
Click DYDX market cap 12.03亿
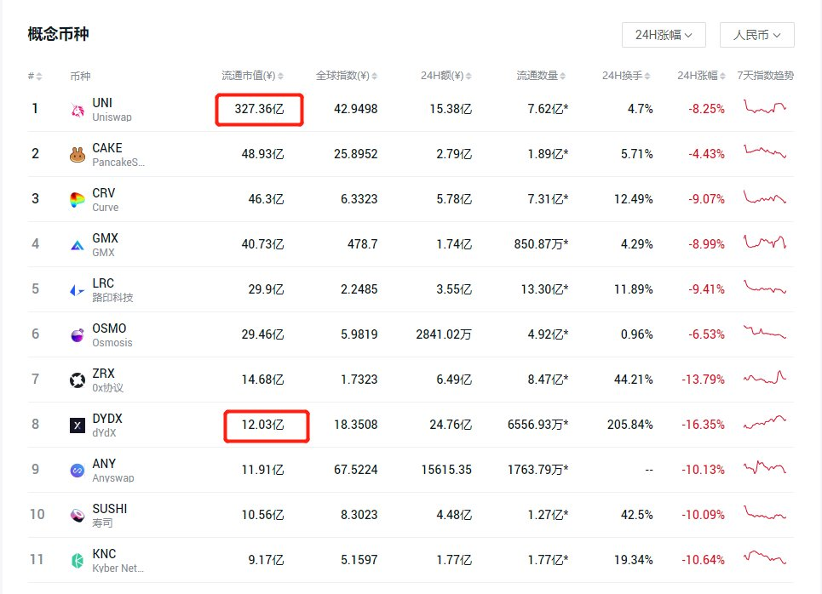click(x=262, y=425)
